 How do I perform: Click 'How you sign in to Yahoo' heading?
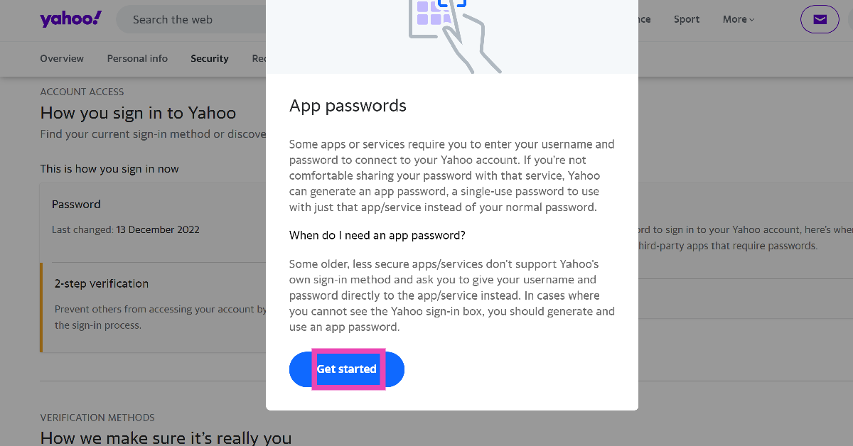[138, 113]
